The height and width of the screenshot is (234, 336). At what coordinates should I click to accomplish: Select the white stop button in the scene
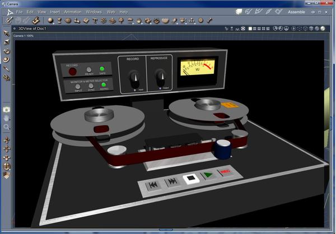click(191, 179)
